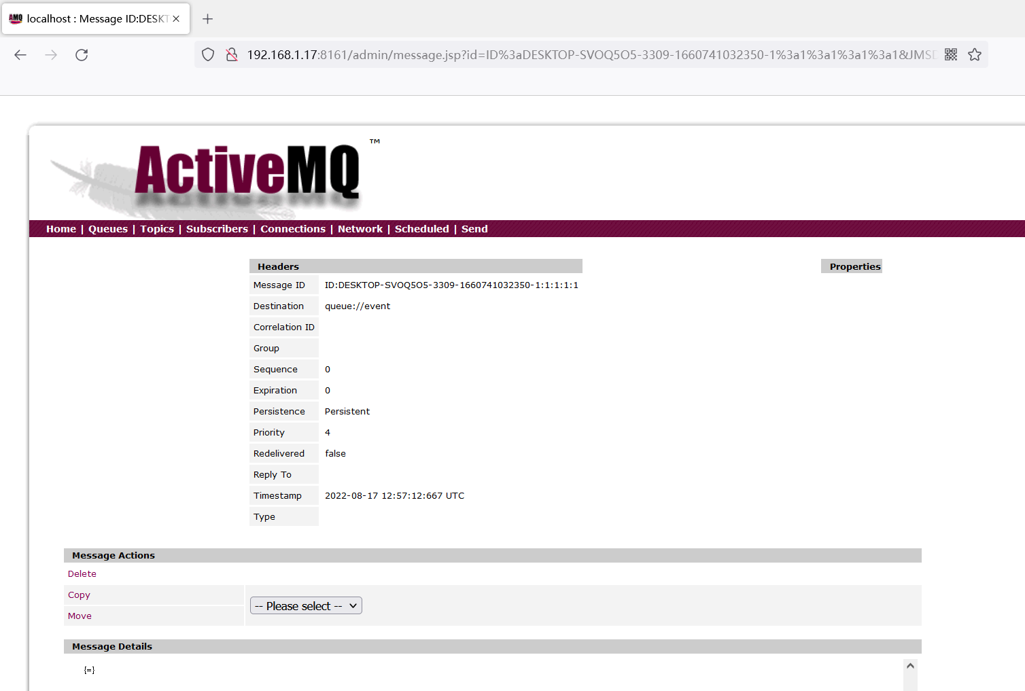Image resolution: width=1025 pixels, height=691 pixels.
Task: Click the address bar URL
Action: pos(591,55)
